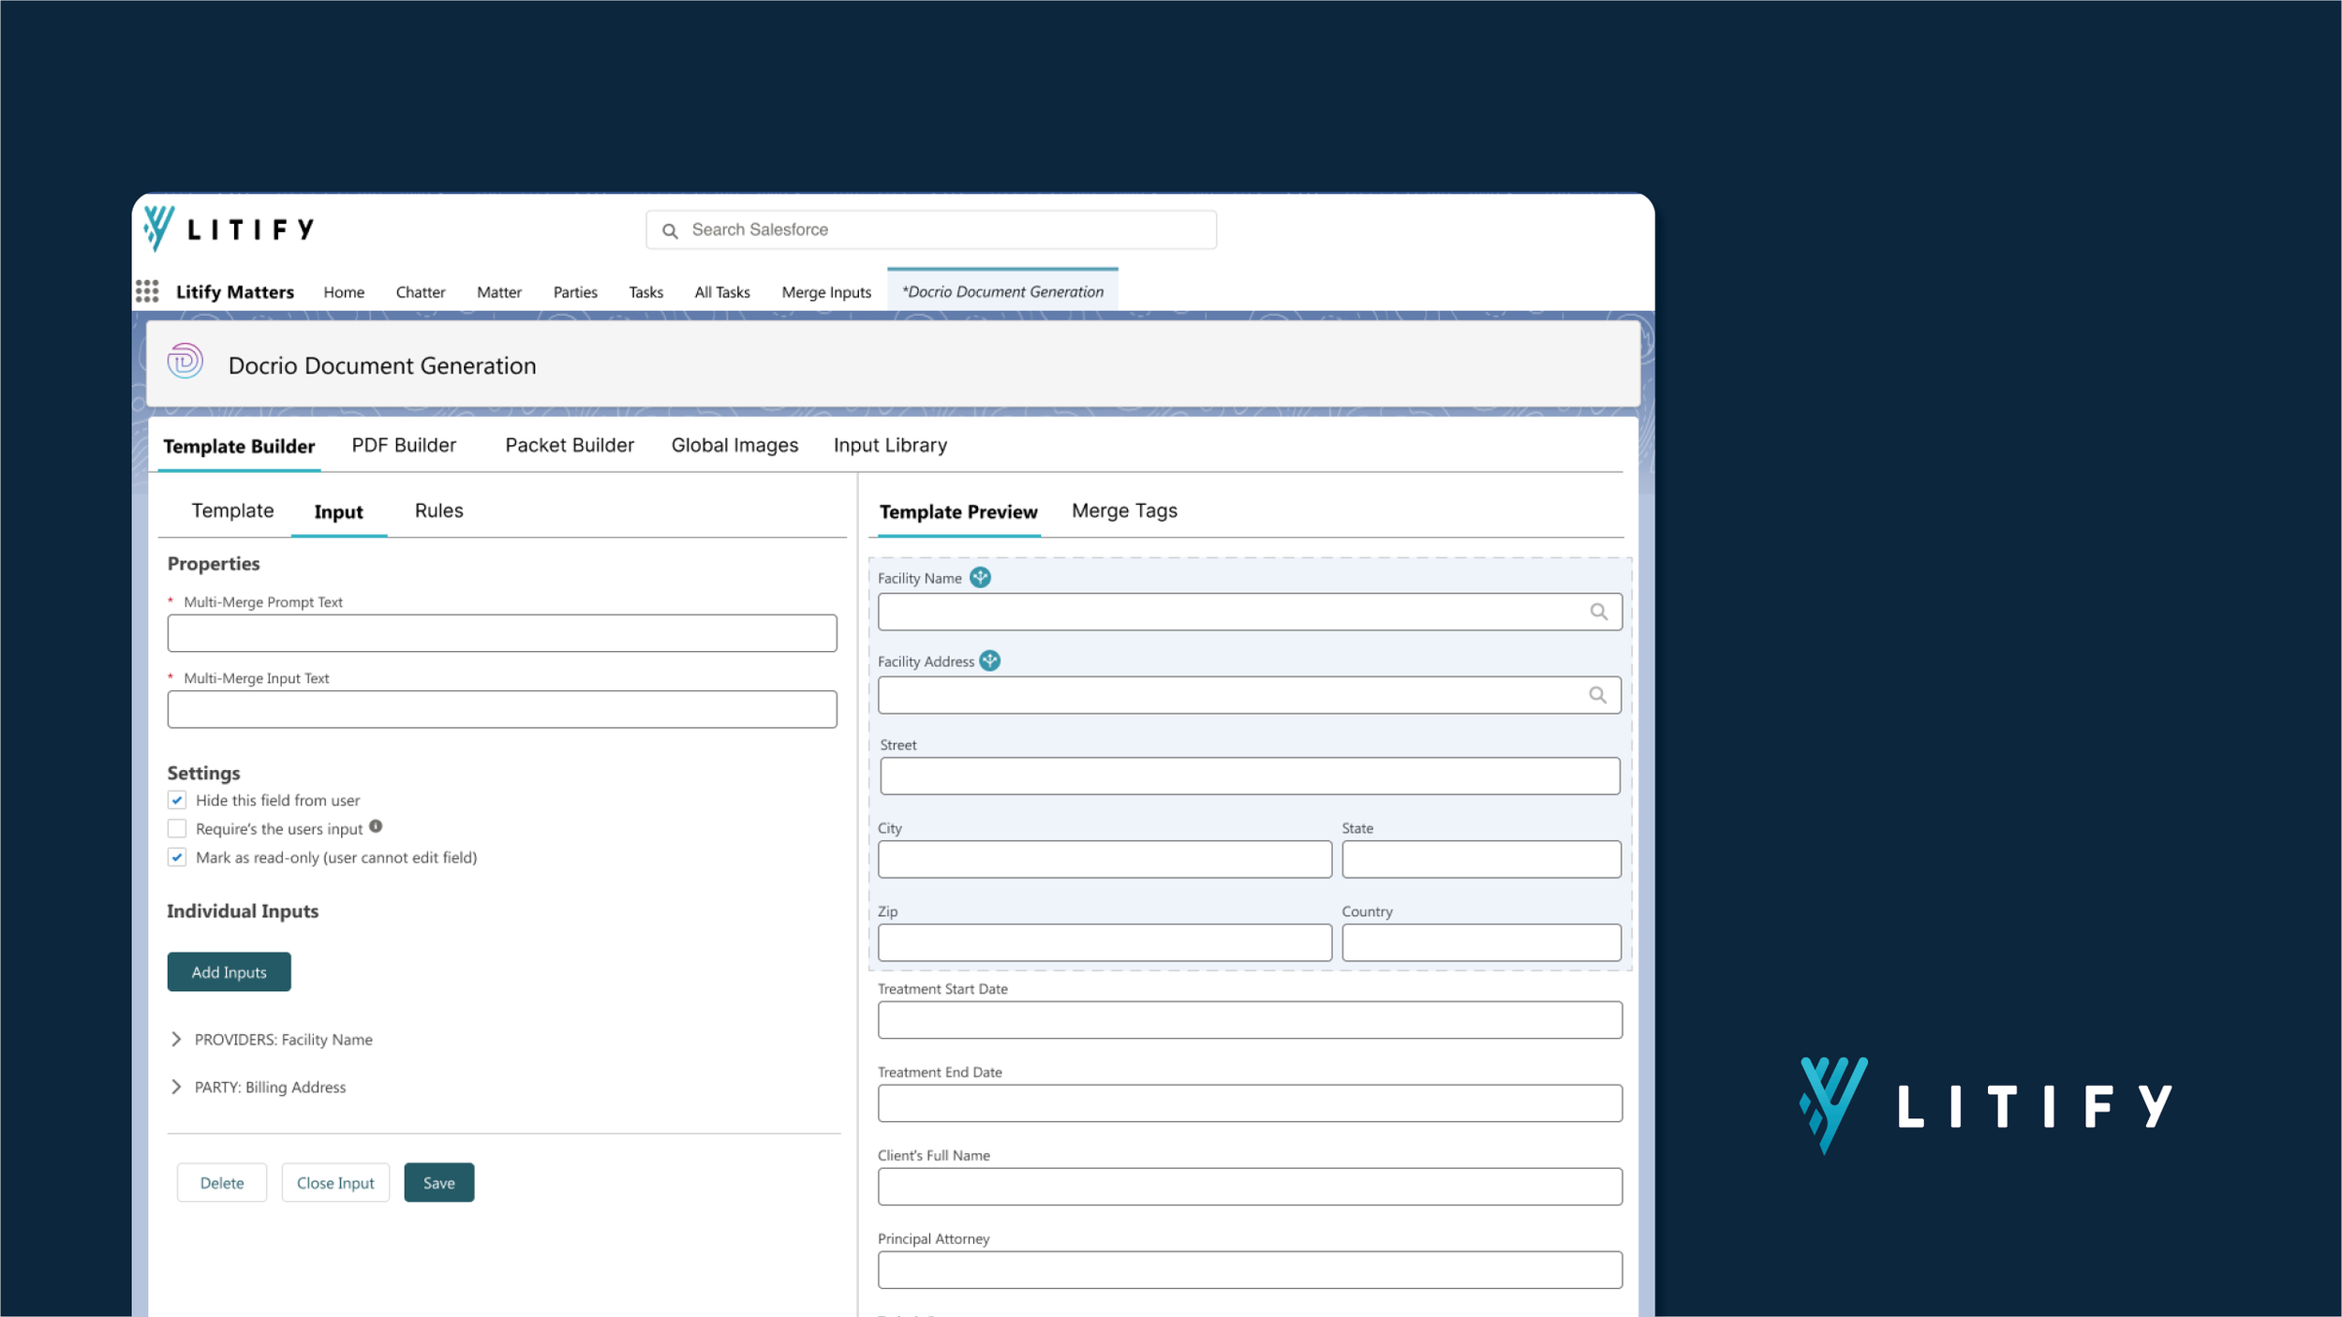Click the lookup magnifier in Facility Name field
This screenshot has height=1317, width=2342.
pyautogui.click(x=1599, y=612)
